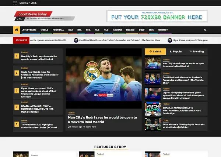The image size is (221, 157).
Task: Click the number 2 ticker badge
Action: pos(76,40)
